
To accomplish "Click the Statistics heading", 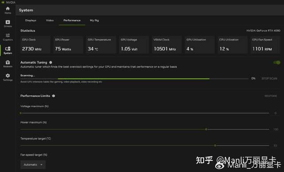I will (28, 31).
